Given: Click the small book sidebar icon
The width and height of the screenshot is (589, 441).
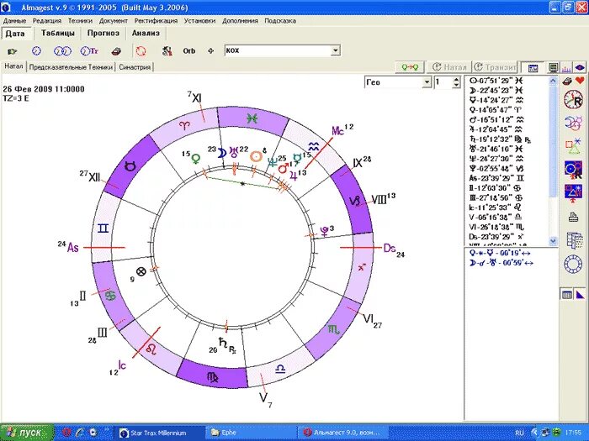Looking at the screenshot, I should (x=567, y=81).
